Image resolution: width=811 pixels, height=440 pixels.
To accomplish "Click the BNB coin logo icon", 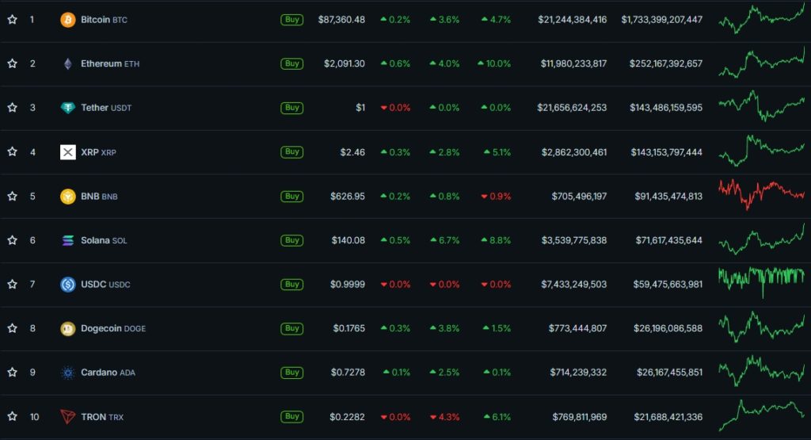I will [x=68, y=196].
